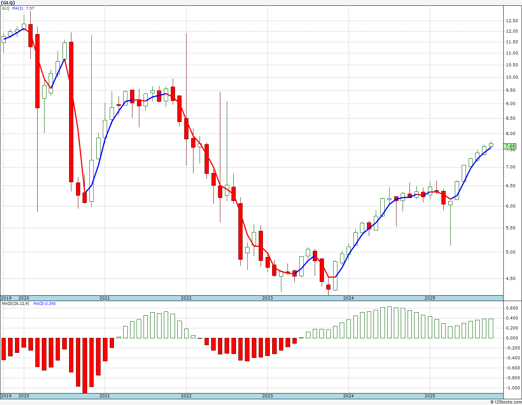Click the 0.600 MACD axis label
Viewport: 522px width, 405px height.
click(x=512, y=308)
